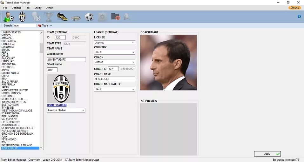Image resolution: width=304 pixels, height=162 pixels.
Task: Click the Donate button
Action: pos(294,8)
